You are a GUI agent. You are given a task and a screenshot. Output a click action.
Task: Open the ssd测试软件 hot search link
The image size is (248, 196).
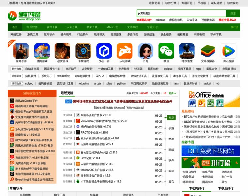point(144,20)
